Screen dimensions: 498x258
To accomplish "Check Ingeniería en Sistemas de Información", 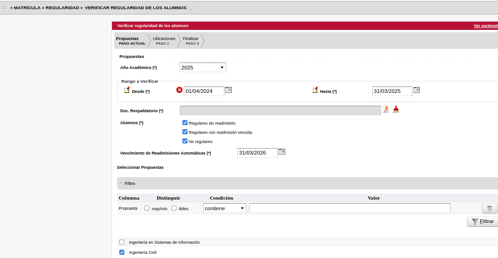I will [122, 242].
